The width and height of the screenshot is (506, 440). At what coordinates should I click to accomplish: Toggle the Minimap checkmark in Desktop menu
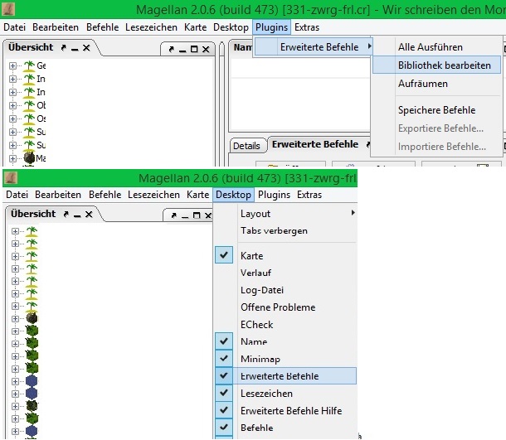tap(224, 359)
